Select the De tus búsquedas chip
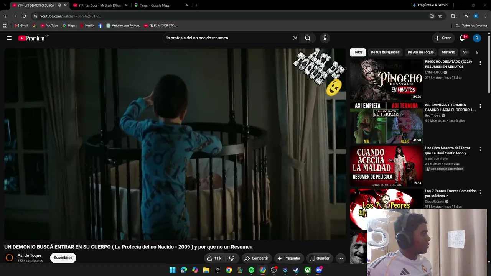The width and height of the screenshot is (491, 276). pos(385,52)
